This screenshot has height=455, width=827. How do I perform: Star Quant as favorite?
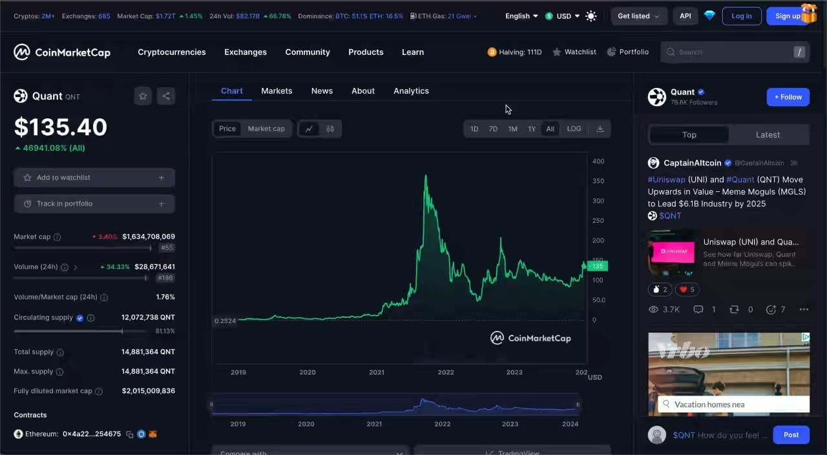[x=143, y=96]
